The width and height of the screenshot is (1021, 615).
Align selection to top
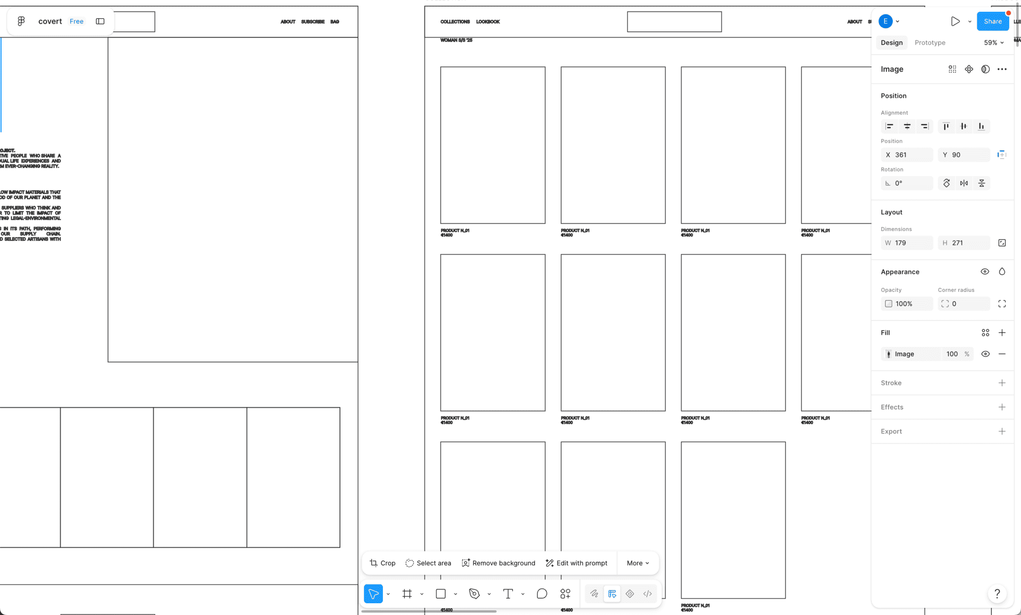point(946,126)
